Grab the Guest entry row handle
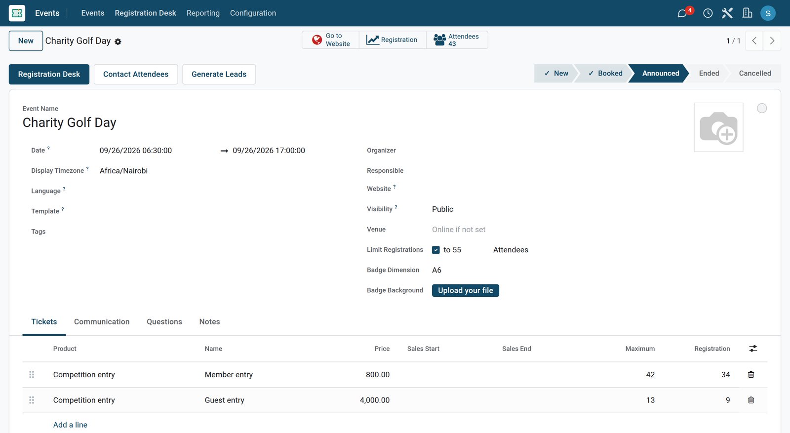The width and height of the screenshot is (790, 433). click(x=32, y=400)
